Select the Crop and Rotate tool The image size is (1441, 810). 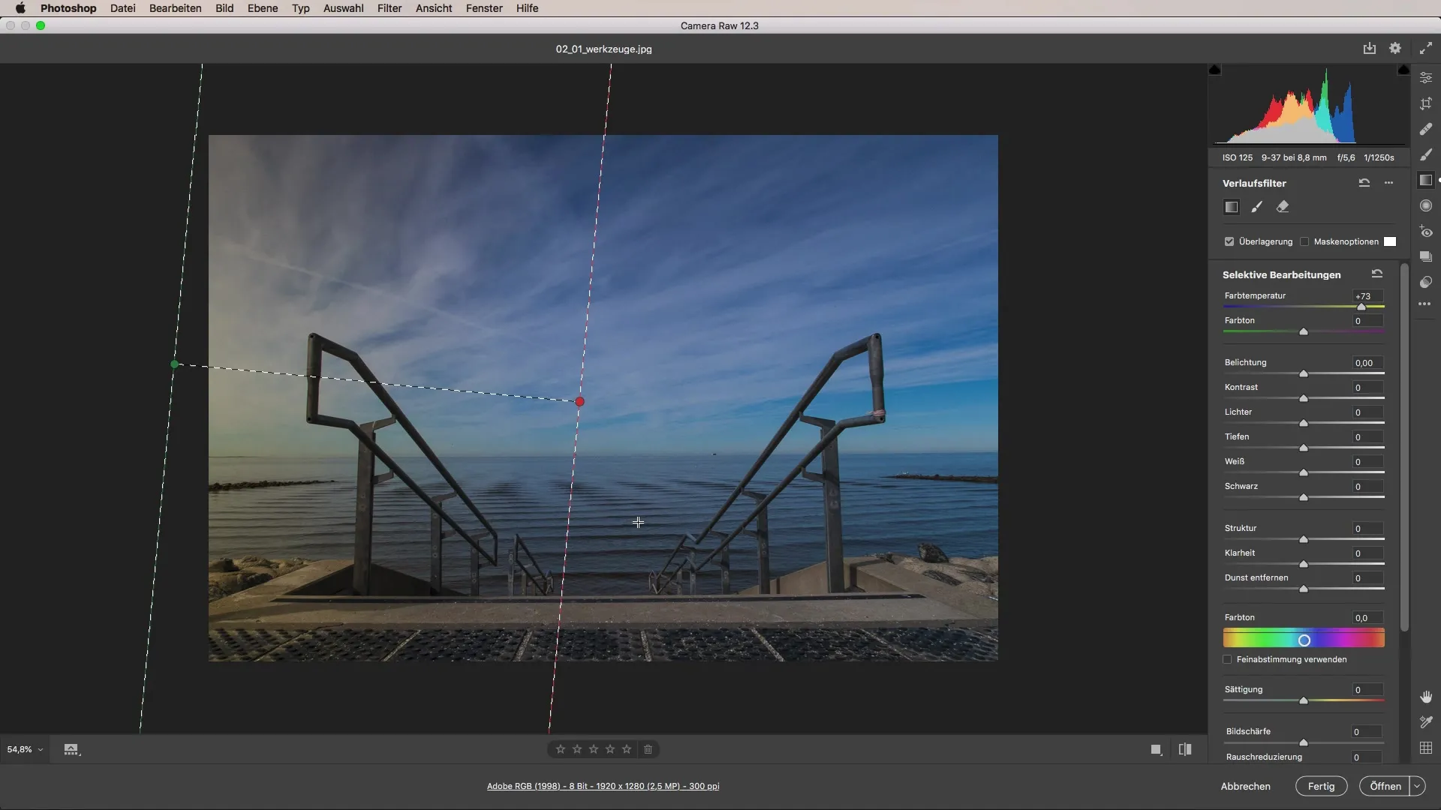(x=1426, y=104)
